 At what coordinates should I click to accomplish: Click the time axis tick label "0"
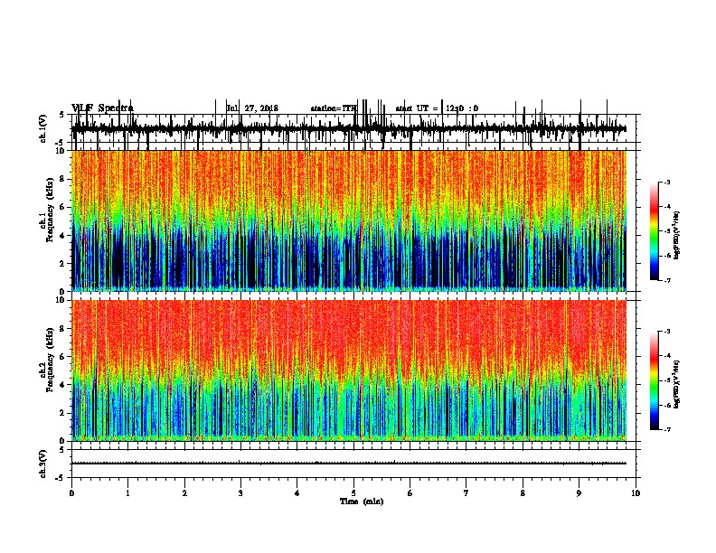pos(71,492)
